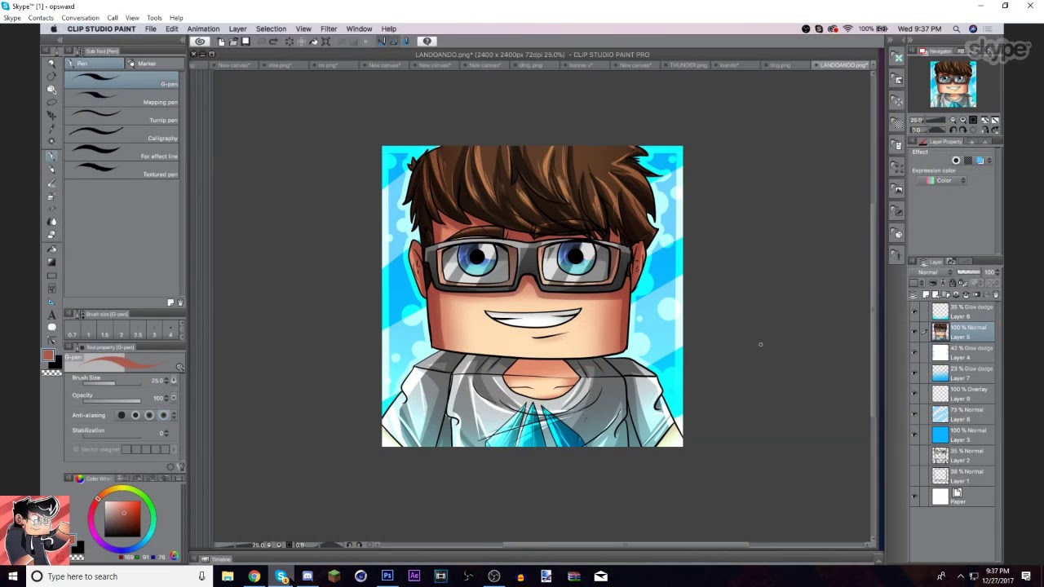The height and width of the screenshot is (587, 1044).
Task: Hide Layer 4 using its eye icon
Action: coord(913,352)
